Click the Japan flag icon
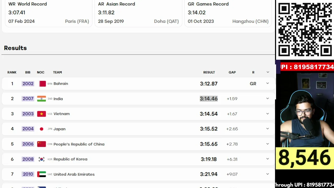The image size is (334, 188). tap(41, 129)
